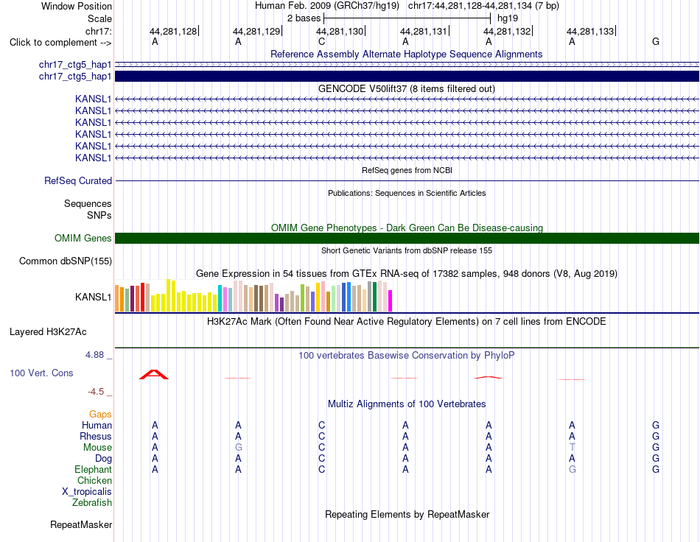Viewport: 700px width, 542px height.
Task: Click position label 44,281,128 on ruler
Action: click(x=172, y=31)
